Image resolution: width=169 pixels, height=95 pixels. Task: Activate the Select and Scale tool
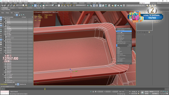pos(41,5)
